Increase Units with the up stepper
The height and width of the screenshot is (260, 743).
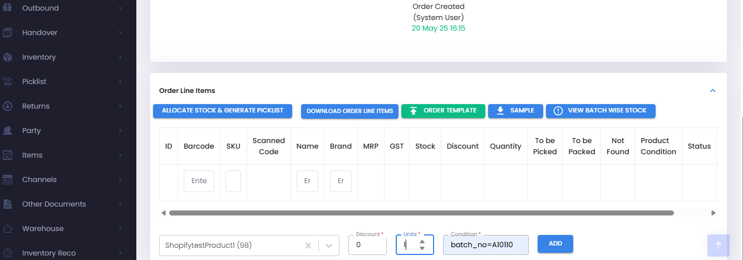click(x=422, y=241)
